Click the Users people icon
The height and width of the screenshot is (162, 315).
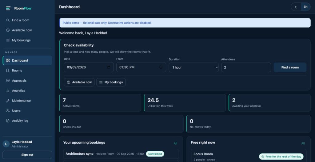point(8,111)
